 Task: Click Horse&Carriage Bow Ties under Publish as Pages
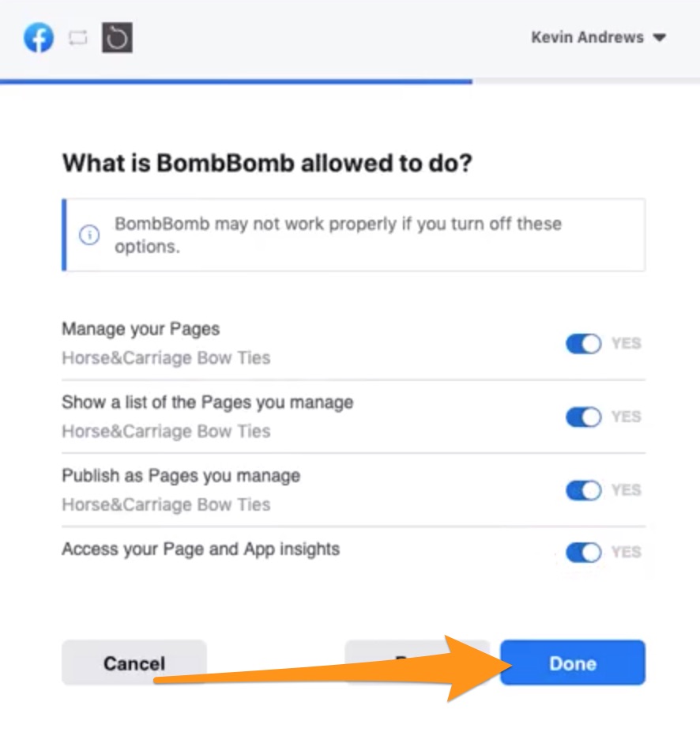pos(166,504)
